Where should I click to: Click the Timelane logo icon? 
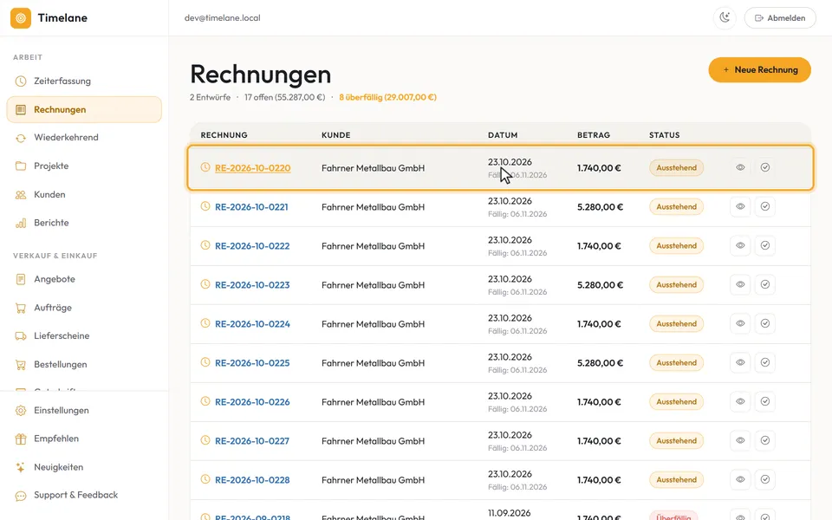click(x=21, y=18)
